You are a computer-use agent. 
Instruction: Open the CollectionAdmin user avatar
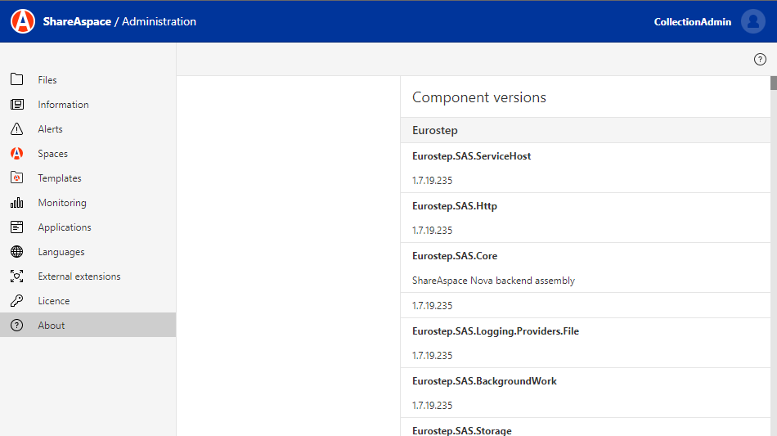(752, 21)
